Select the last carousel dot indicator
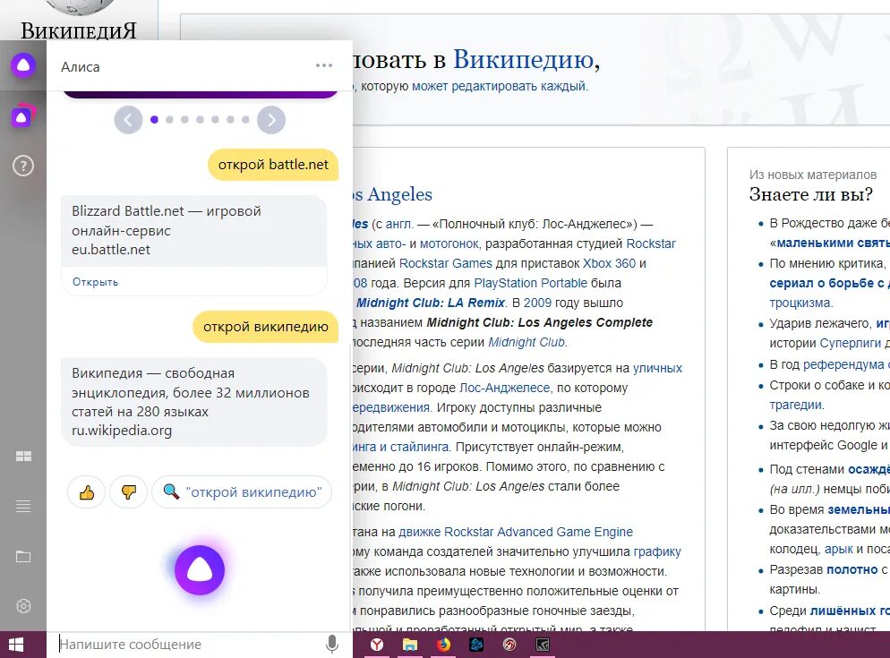Image resolution: width=890 pixels, height=658 pixels. point(245,120)
